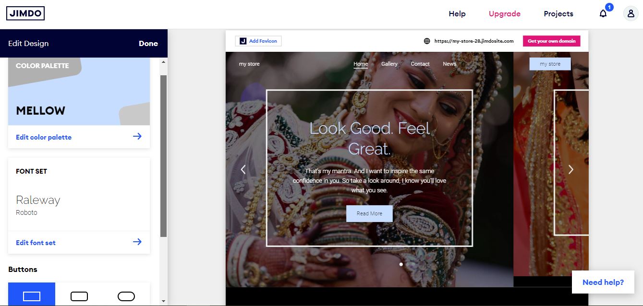Open the notifications bell
The width and height of the screenshot is (643, 306).
603,13
